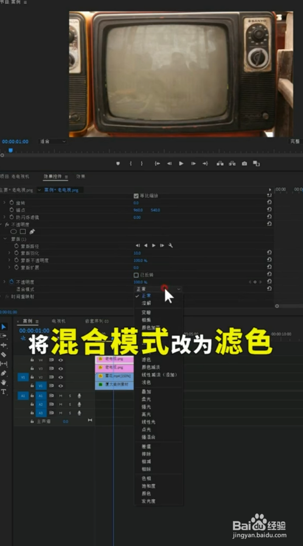Image resolution: width=303 pixels, height=546 pixels.
Task: Toggle animation stopwatch for 旋转
Action: tap(12, 203)
